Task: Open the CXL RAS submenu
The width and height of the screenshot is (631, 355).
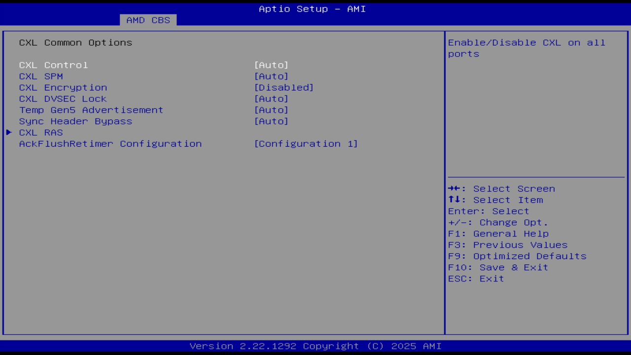Action: (x=41, y=133)
